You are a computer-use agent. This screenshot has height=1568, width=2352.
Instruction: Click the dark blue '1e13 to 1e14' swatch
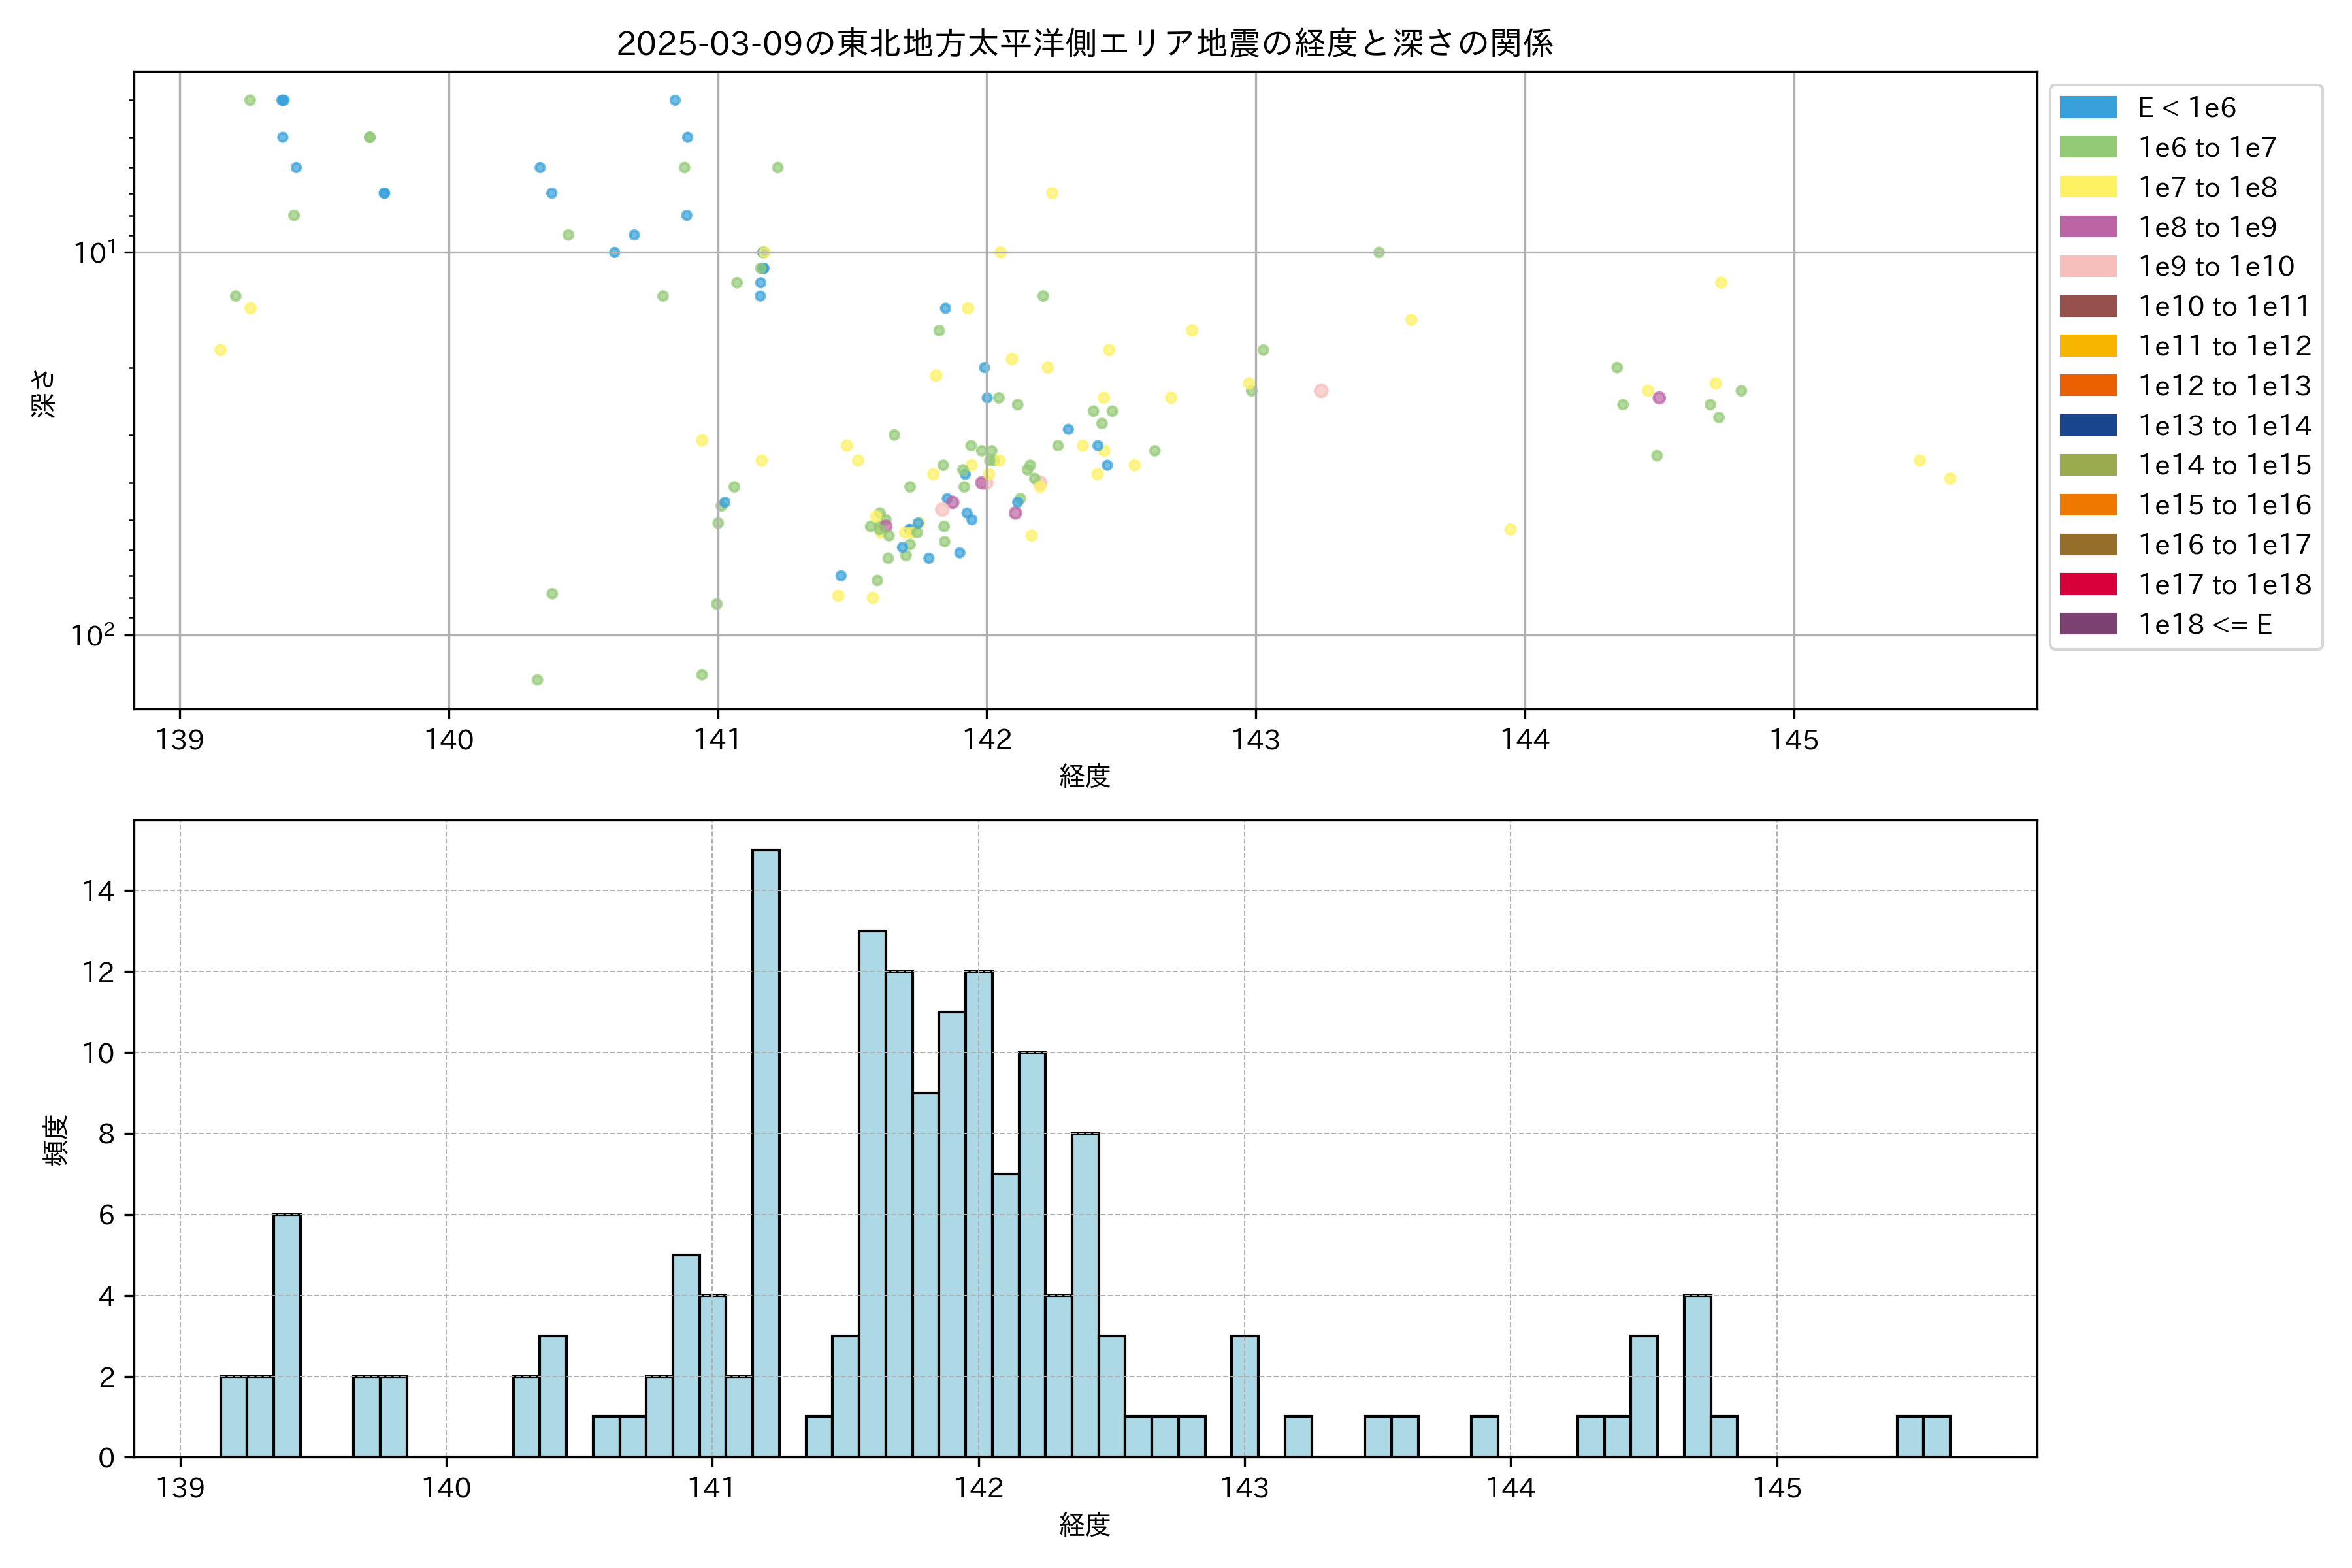click(2087, 425)
